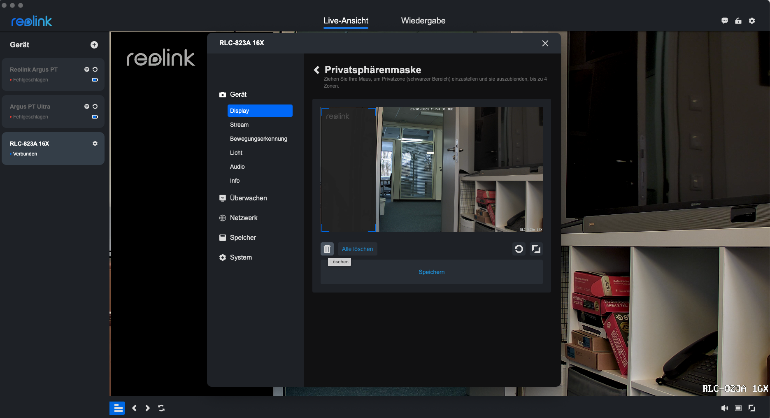Click the Alle löschen button
770x418 pixels.
click(x=357, y=249)
